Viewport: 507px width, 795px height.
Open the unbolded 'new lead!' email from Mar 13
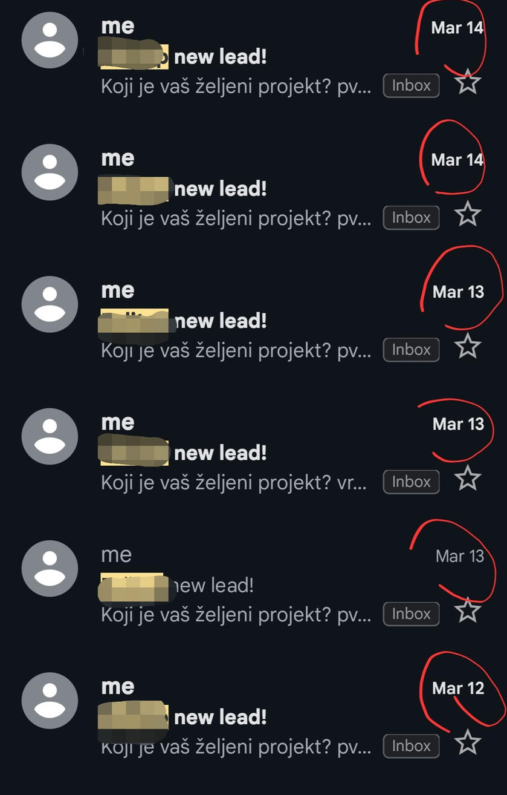[x=253, y=585]
